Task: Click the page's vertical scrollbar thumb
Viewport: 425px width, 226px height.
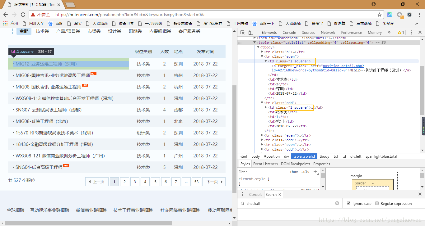Action: click(234, 138)
